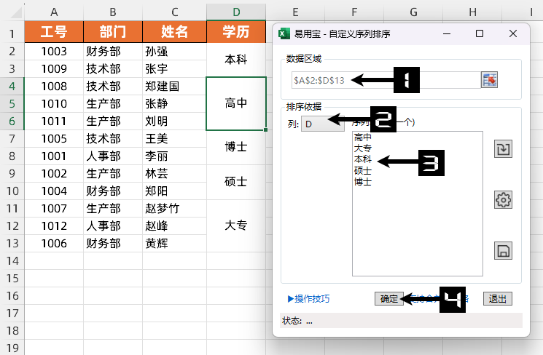Maximize the 自定义序列排序 dialog

pyautogui.click(x=480, y=33)
